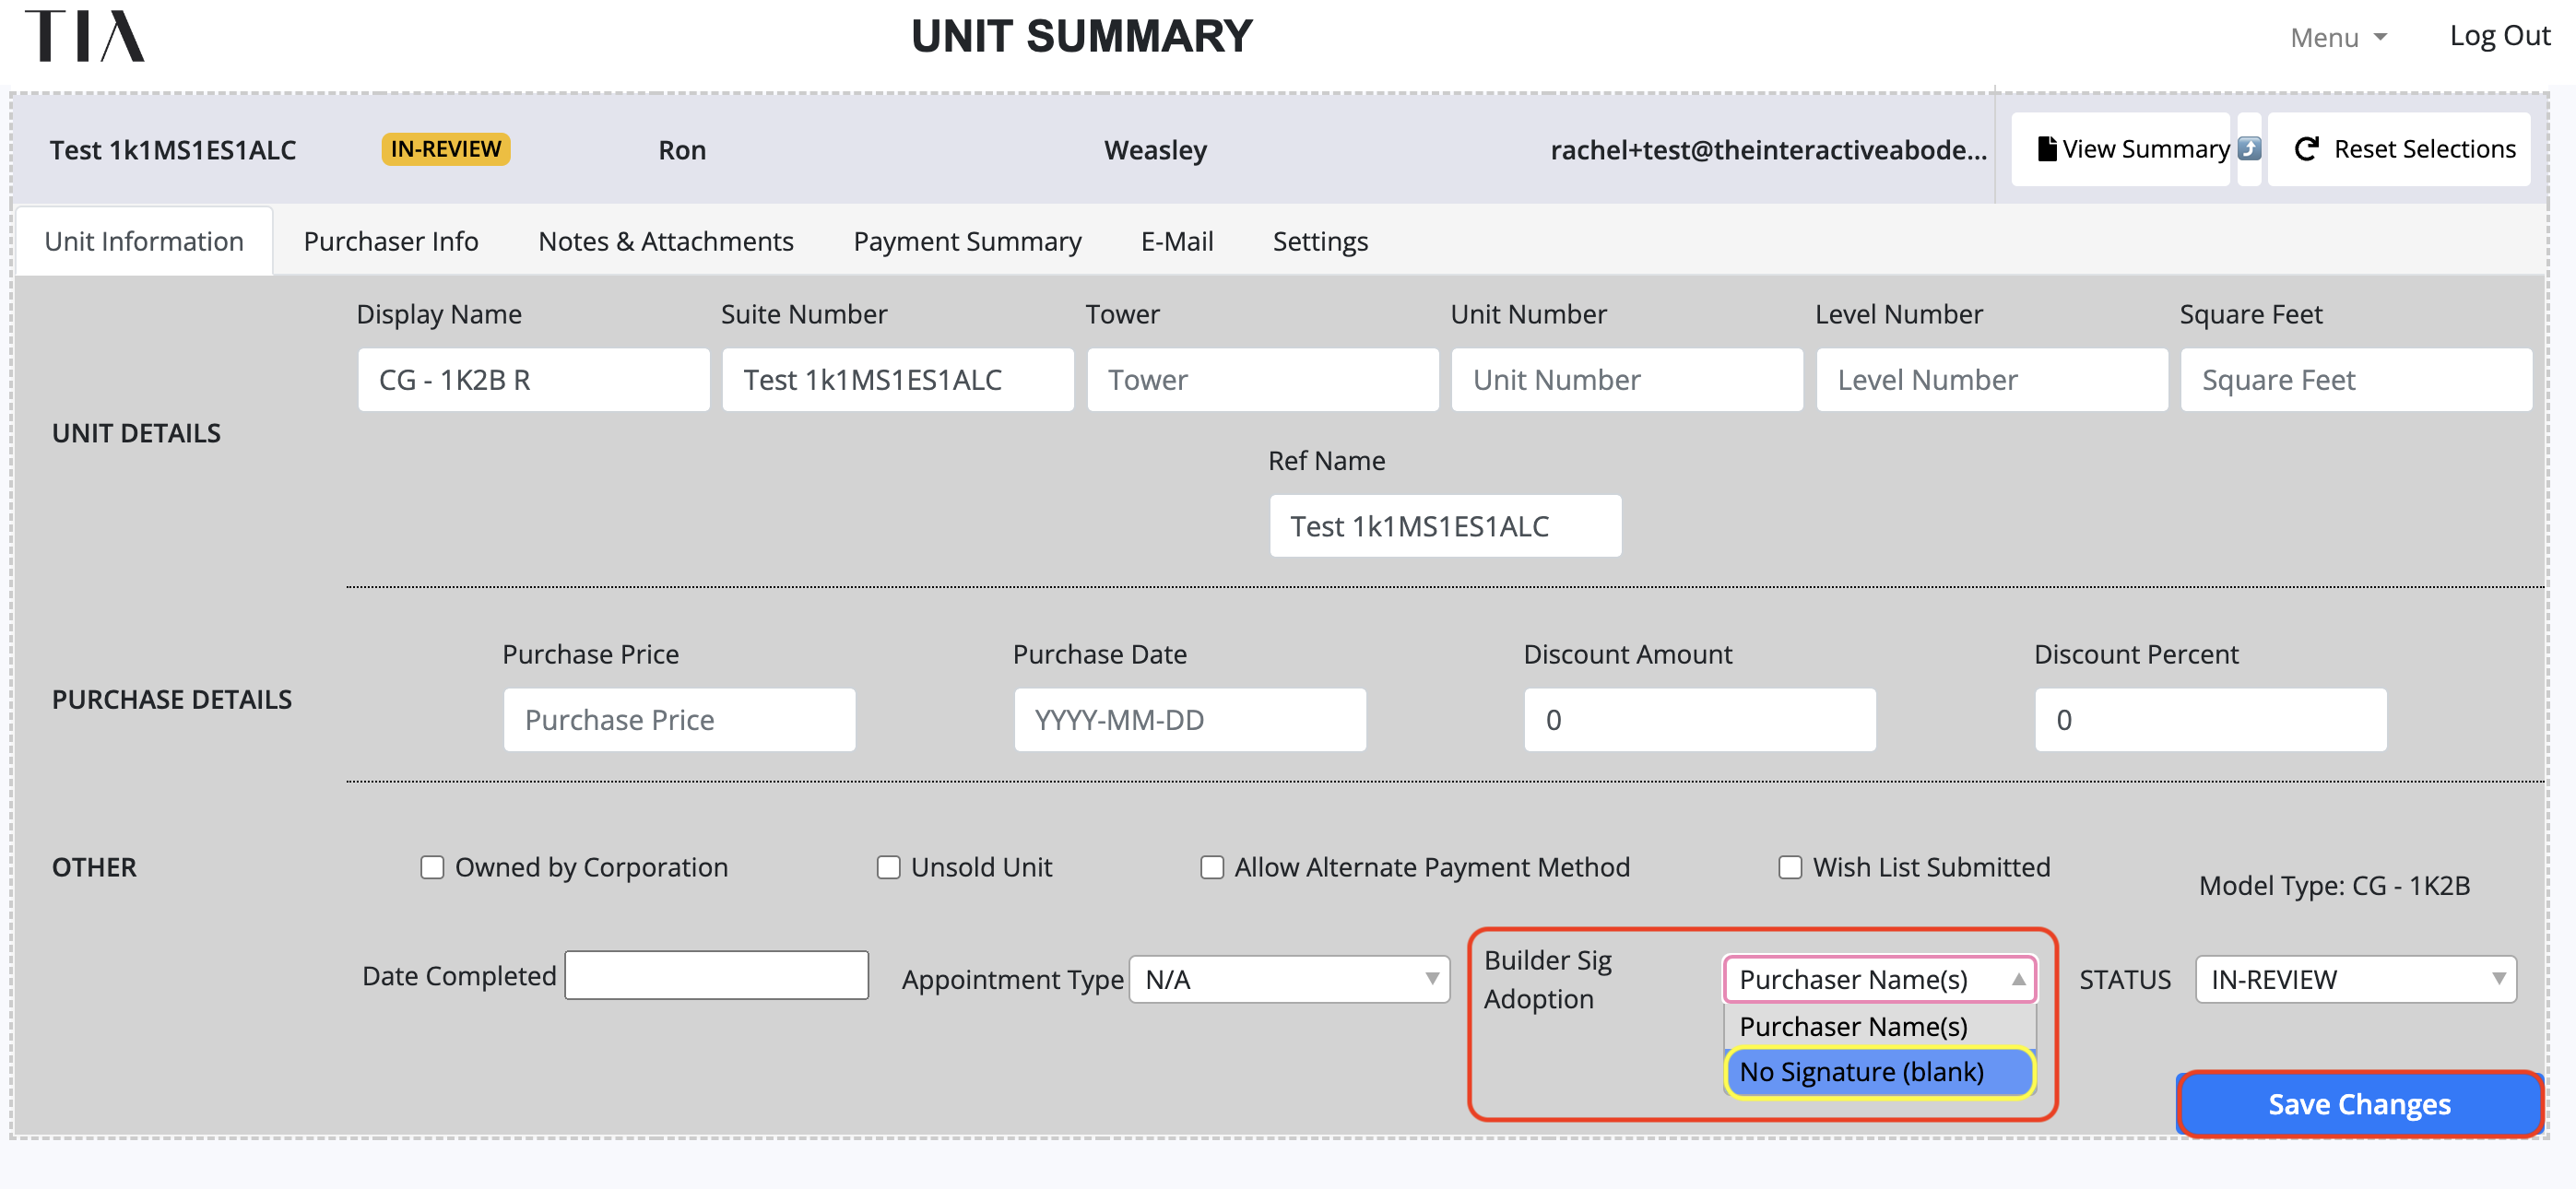The height and width of the screenshot is (1189, 2576).
Task: Click the Unit Number field
Action: click(x=1627, y=380)
